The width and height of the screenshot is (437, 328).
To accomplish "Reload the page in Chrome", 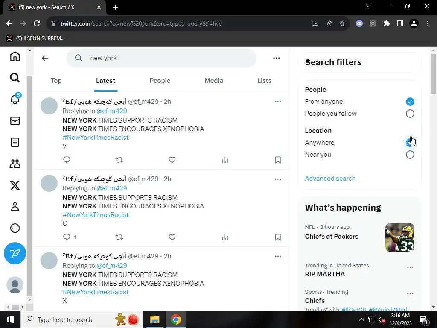I will [x=37, y=23].
